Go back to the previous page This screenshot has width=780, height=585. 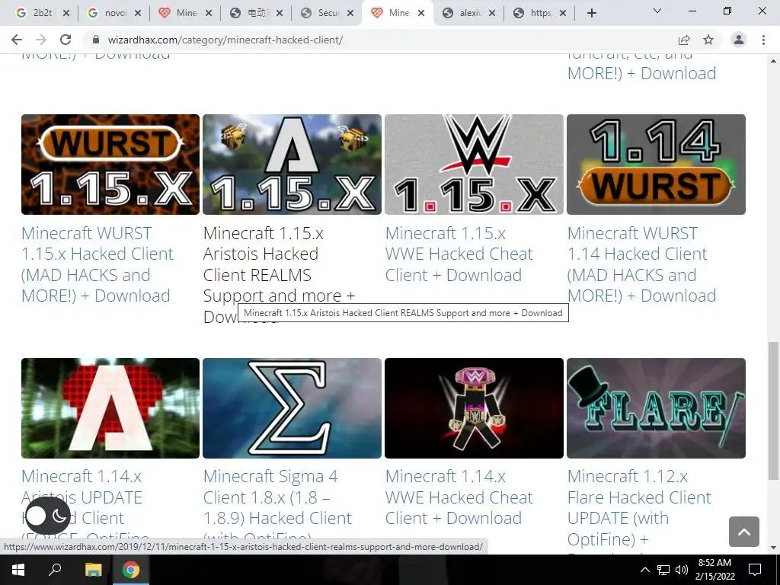[17, 40]
